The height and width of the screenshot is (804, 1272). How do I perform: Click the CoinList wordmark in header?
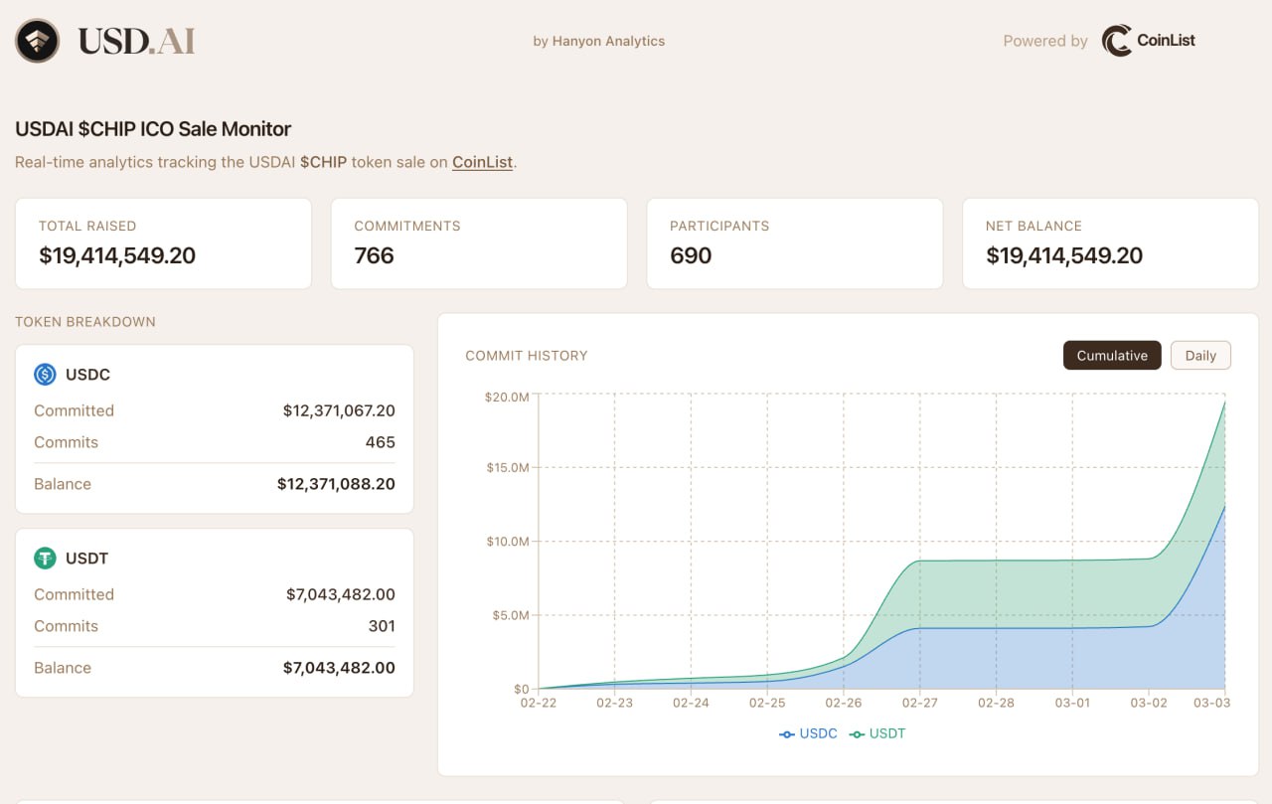tap(1166, 41)
